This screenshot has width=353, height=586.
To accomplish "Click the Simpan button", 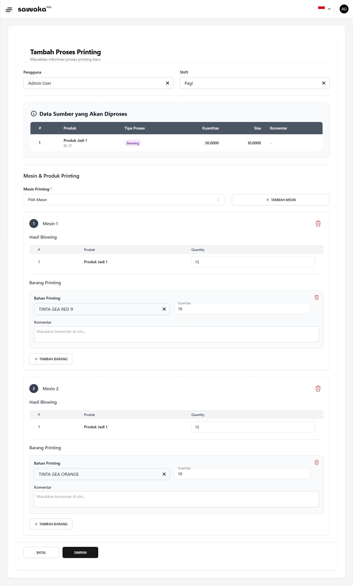I will (80, 552).
